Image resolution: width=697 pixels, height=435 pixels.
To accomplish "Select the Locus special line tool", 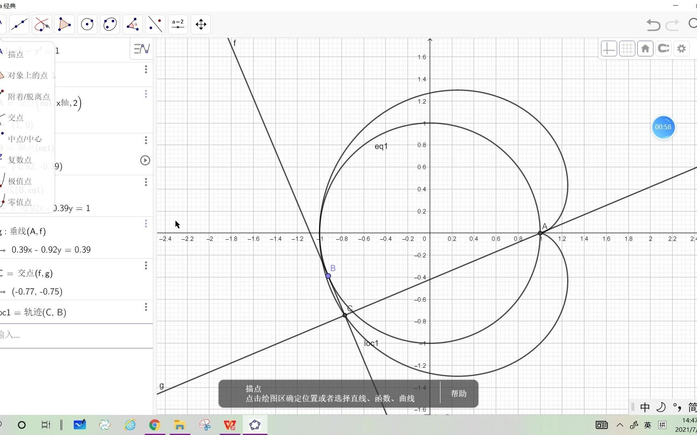I will (x=42, y=25).
